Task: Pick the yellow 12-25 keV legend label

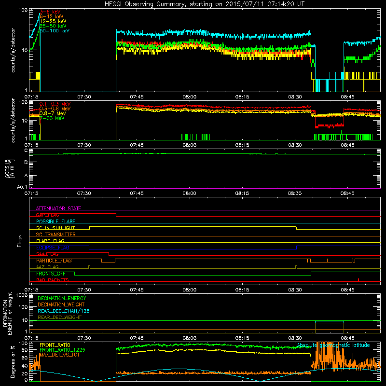Action: tap(53, 21)
